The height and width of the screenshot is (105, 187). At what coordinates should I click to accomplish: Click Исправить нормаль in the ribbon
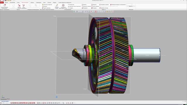(104, 5)
